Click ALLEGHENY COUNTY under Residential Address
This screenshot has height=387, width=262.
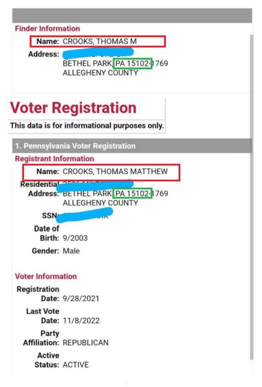(100, 203)
